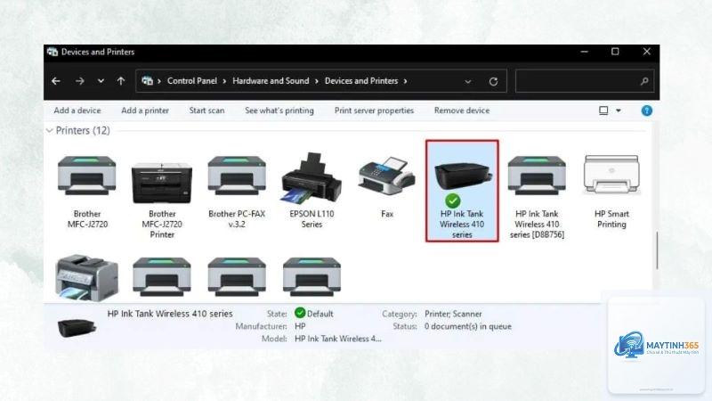The height and width of the screenshot is (401, 712).
Task: Click the model value "HP Ink Tank Wireless 4..."
Action: click(x=338, y=339)
